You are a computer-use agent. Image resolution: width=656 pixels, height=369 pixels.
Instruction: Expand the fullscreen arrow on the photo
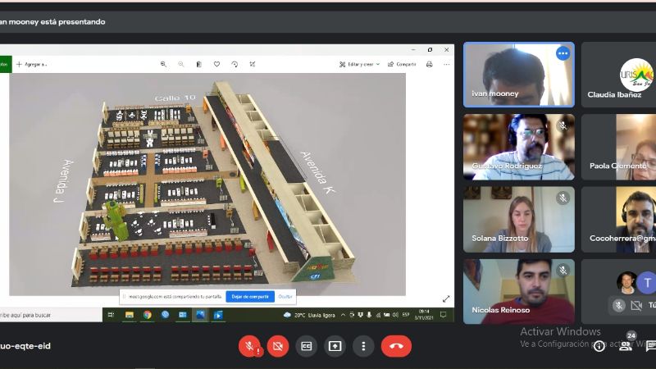[x=446, y=298]
